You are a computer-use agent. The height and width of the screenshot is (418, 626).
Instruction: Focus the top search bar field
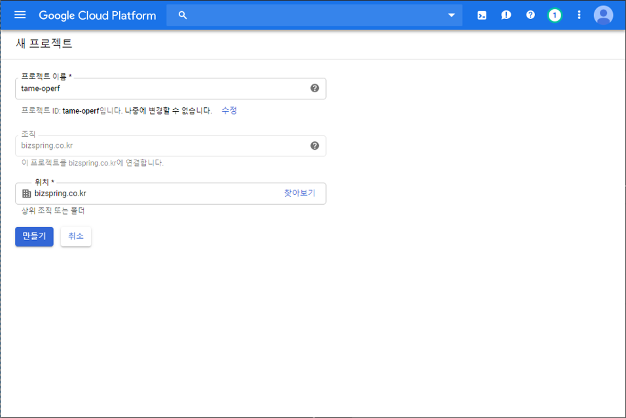coord(314,15)
